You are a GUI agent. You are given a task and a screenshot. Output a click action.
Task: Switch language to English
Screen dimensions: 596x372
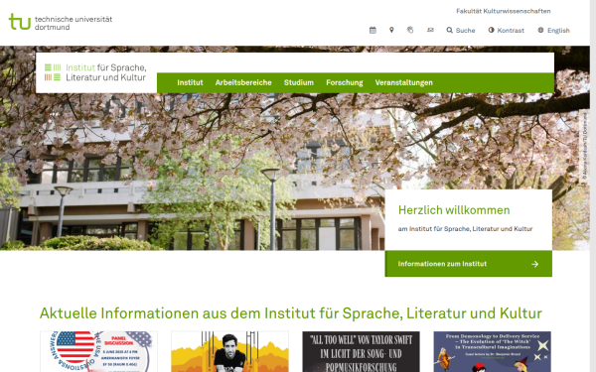pos(553,30)
